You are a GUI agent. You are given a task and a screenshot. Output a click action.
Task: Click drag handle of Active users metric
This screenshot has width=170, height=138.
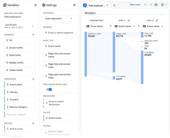click(8, 129)
